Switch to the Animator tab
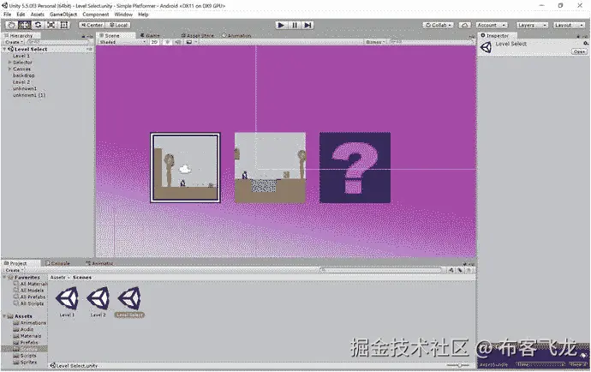Screen dimensions: 591x372 click(x=100, y=263)
